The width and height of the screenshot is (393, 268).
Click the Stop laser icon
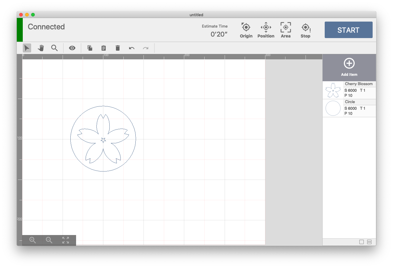pyautogui.click(x=305, y=30)
